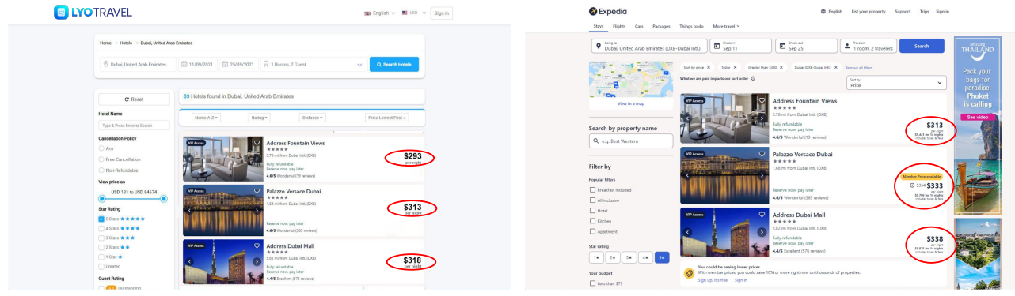Viewport: 1015px width, 296px height.
Task: Remove the 'Sort by price' filter chip
Action: (x=709, y=67)
